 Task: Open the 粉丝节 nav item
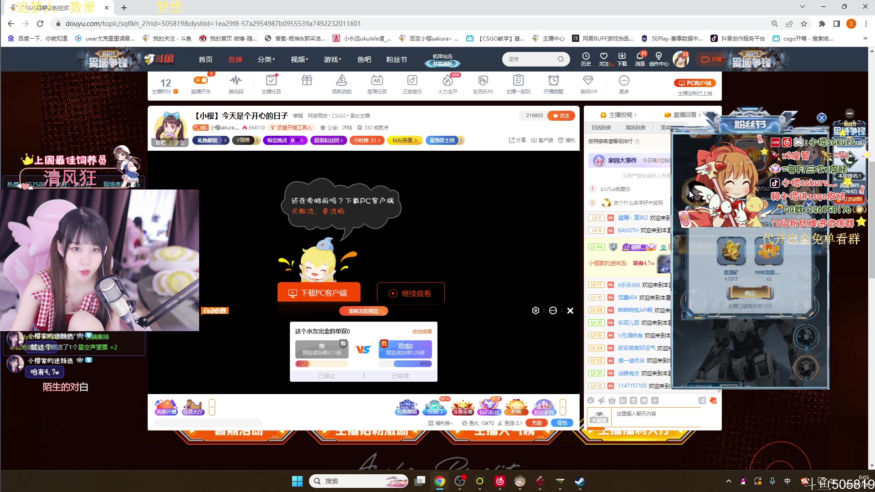pos(396,59)
